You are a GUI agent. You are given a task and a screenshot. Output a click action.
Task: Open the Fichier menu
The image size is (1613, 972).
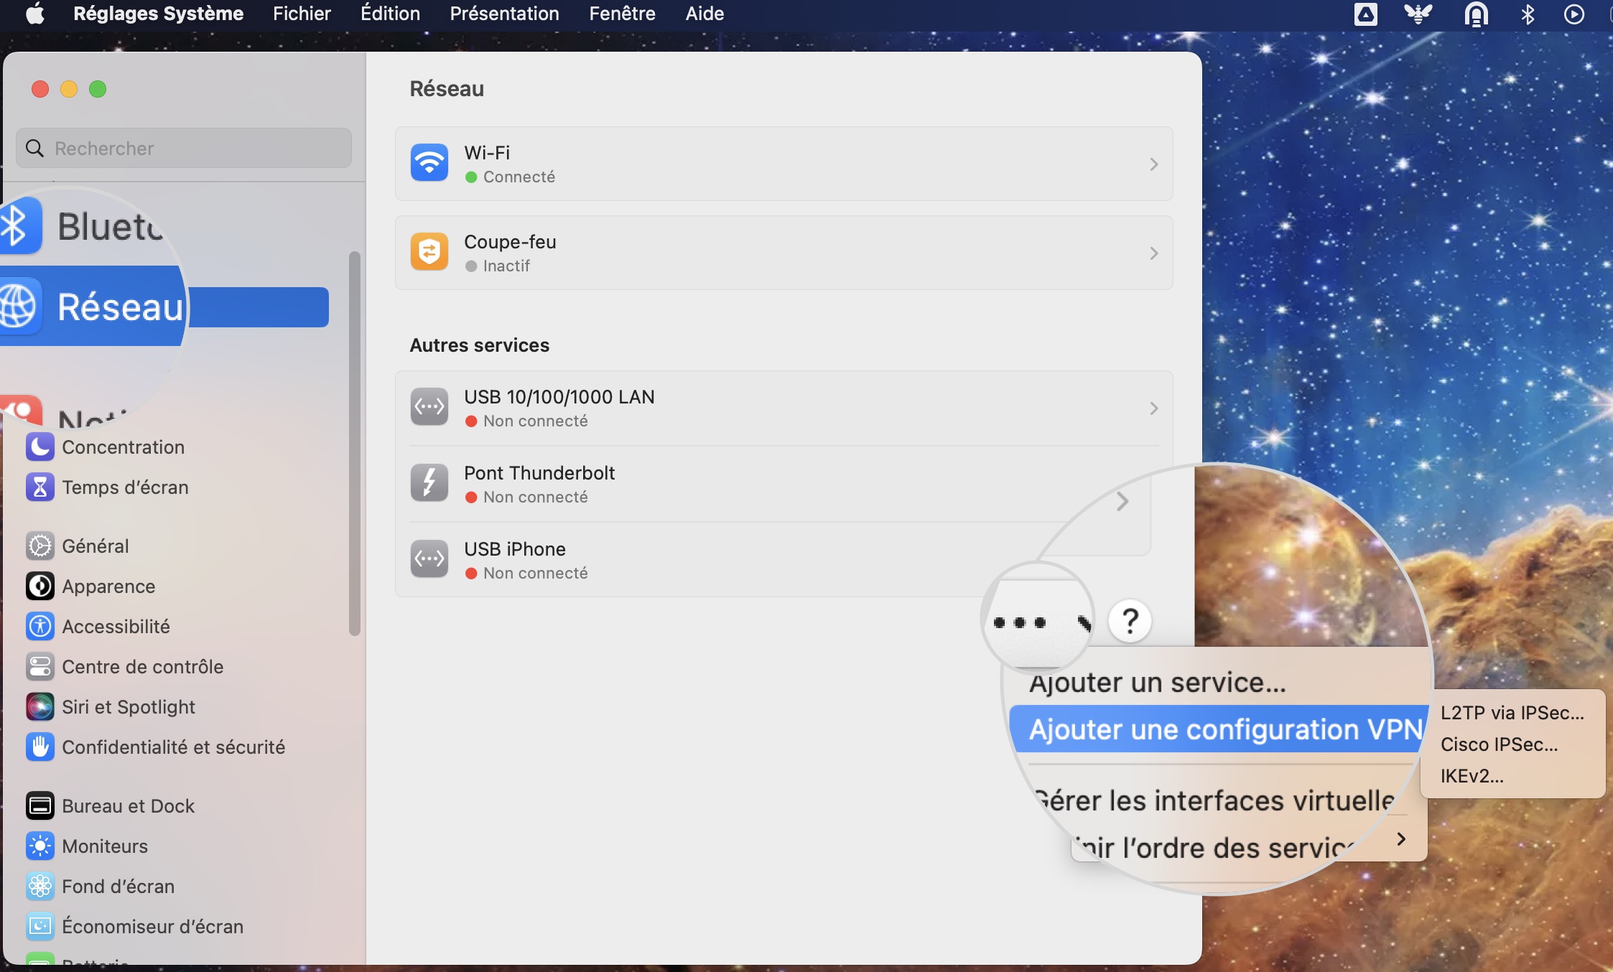(302, 14)
